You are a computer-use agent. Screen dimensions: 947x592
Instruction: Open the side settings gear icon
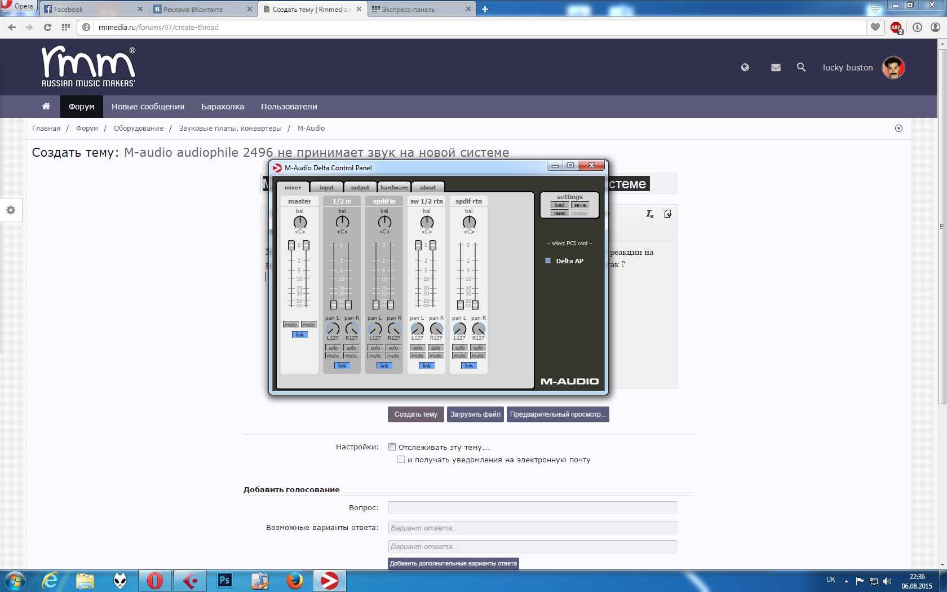point(11,210)
